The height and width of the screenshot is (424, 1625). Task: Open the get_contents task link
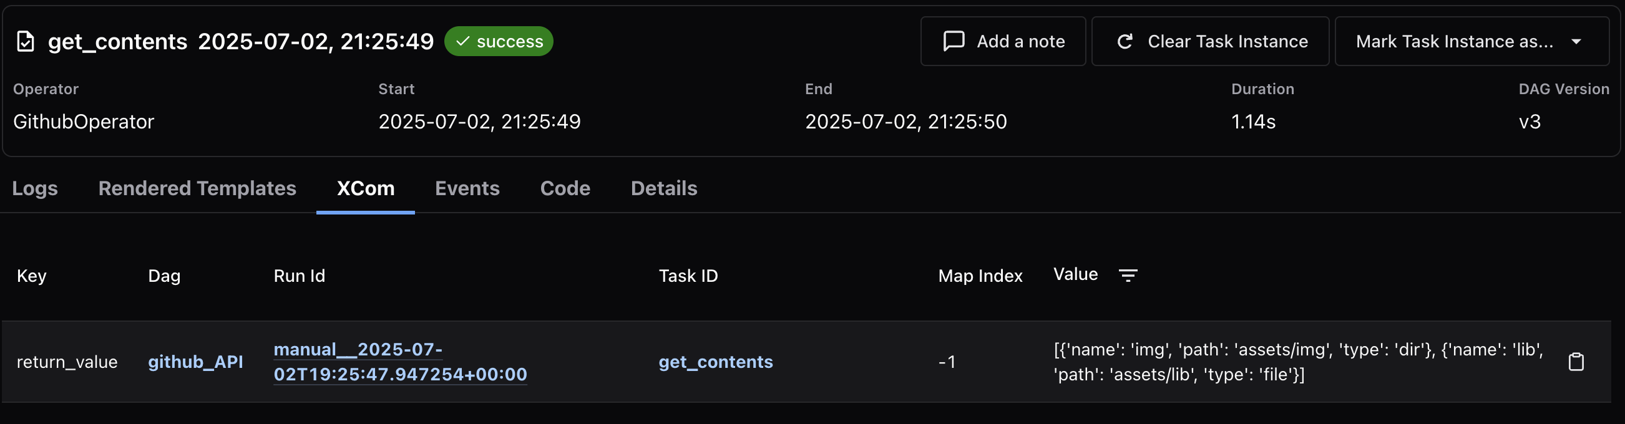pos(715,362)
